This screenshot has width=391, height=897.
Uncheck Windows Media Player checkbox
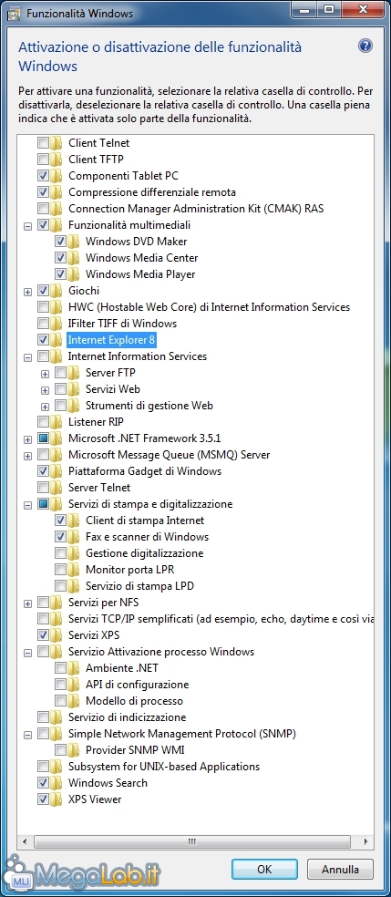(x=60, y=274)
